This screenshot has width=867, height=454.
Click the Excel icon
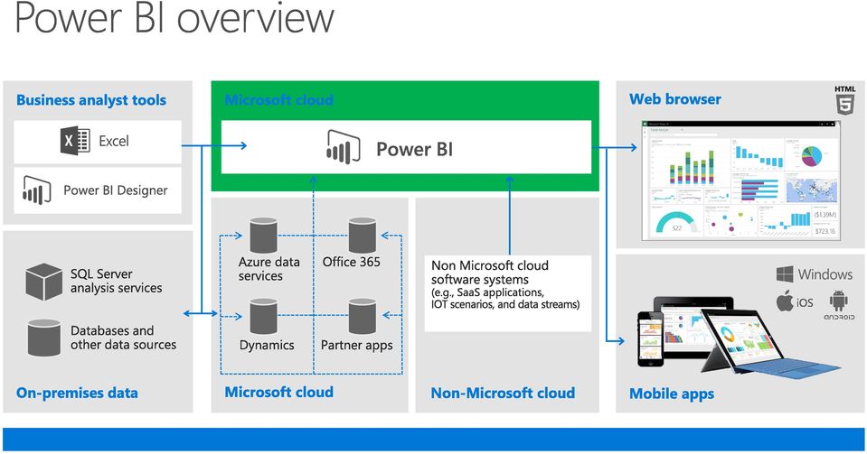tap(75, 140)
